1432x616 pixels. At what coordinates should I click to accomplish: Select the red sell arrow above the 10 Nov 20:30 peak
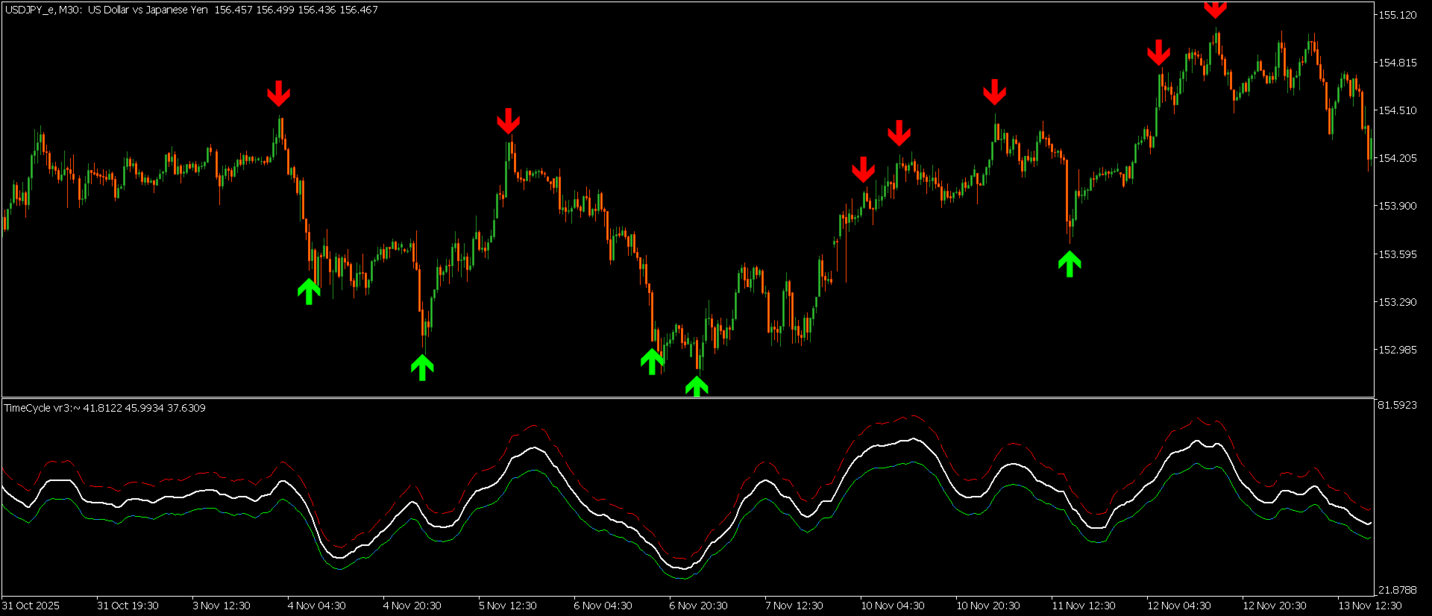(x=995, y=92)
